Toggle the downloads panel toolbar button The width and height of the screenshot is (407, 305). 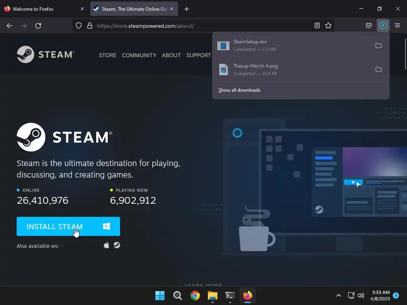click(383, 25)
